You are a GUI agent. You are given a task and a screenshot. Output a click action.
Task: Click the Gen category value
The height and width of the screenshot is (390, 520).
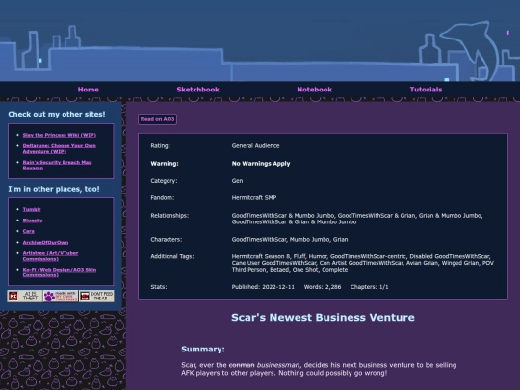(x=237, y=181)
